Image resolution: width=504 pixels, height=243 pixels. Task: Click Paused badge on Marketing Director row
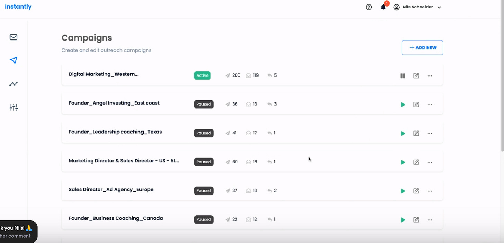[x=204, y=162]
